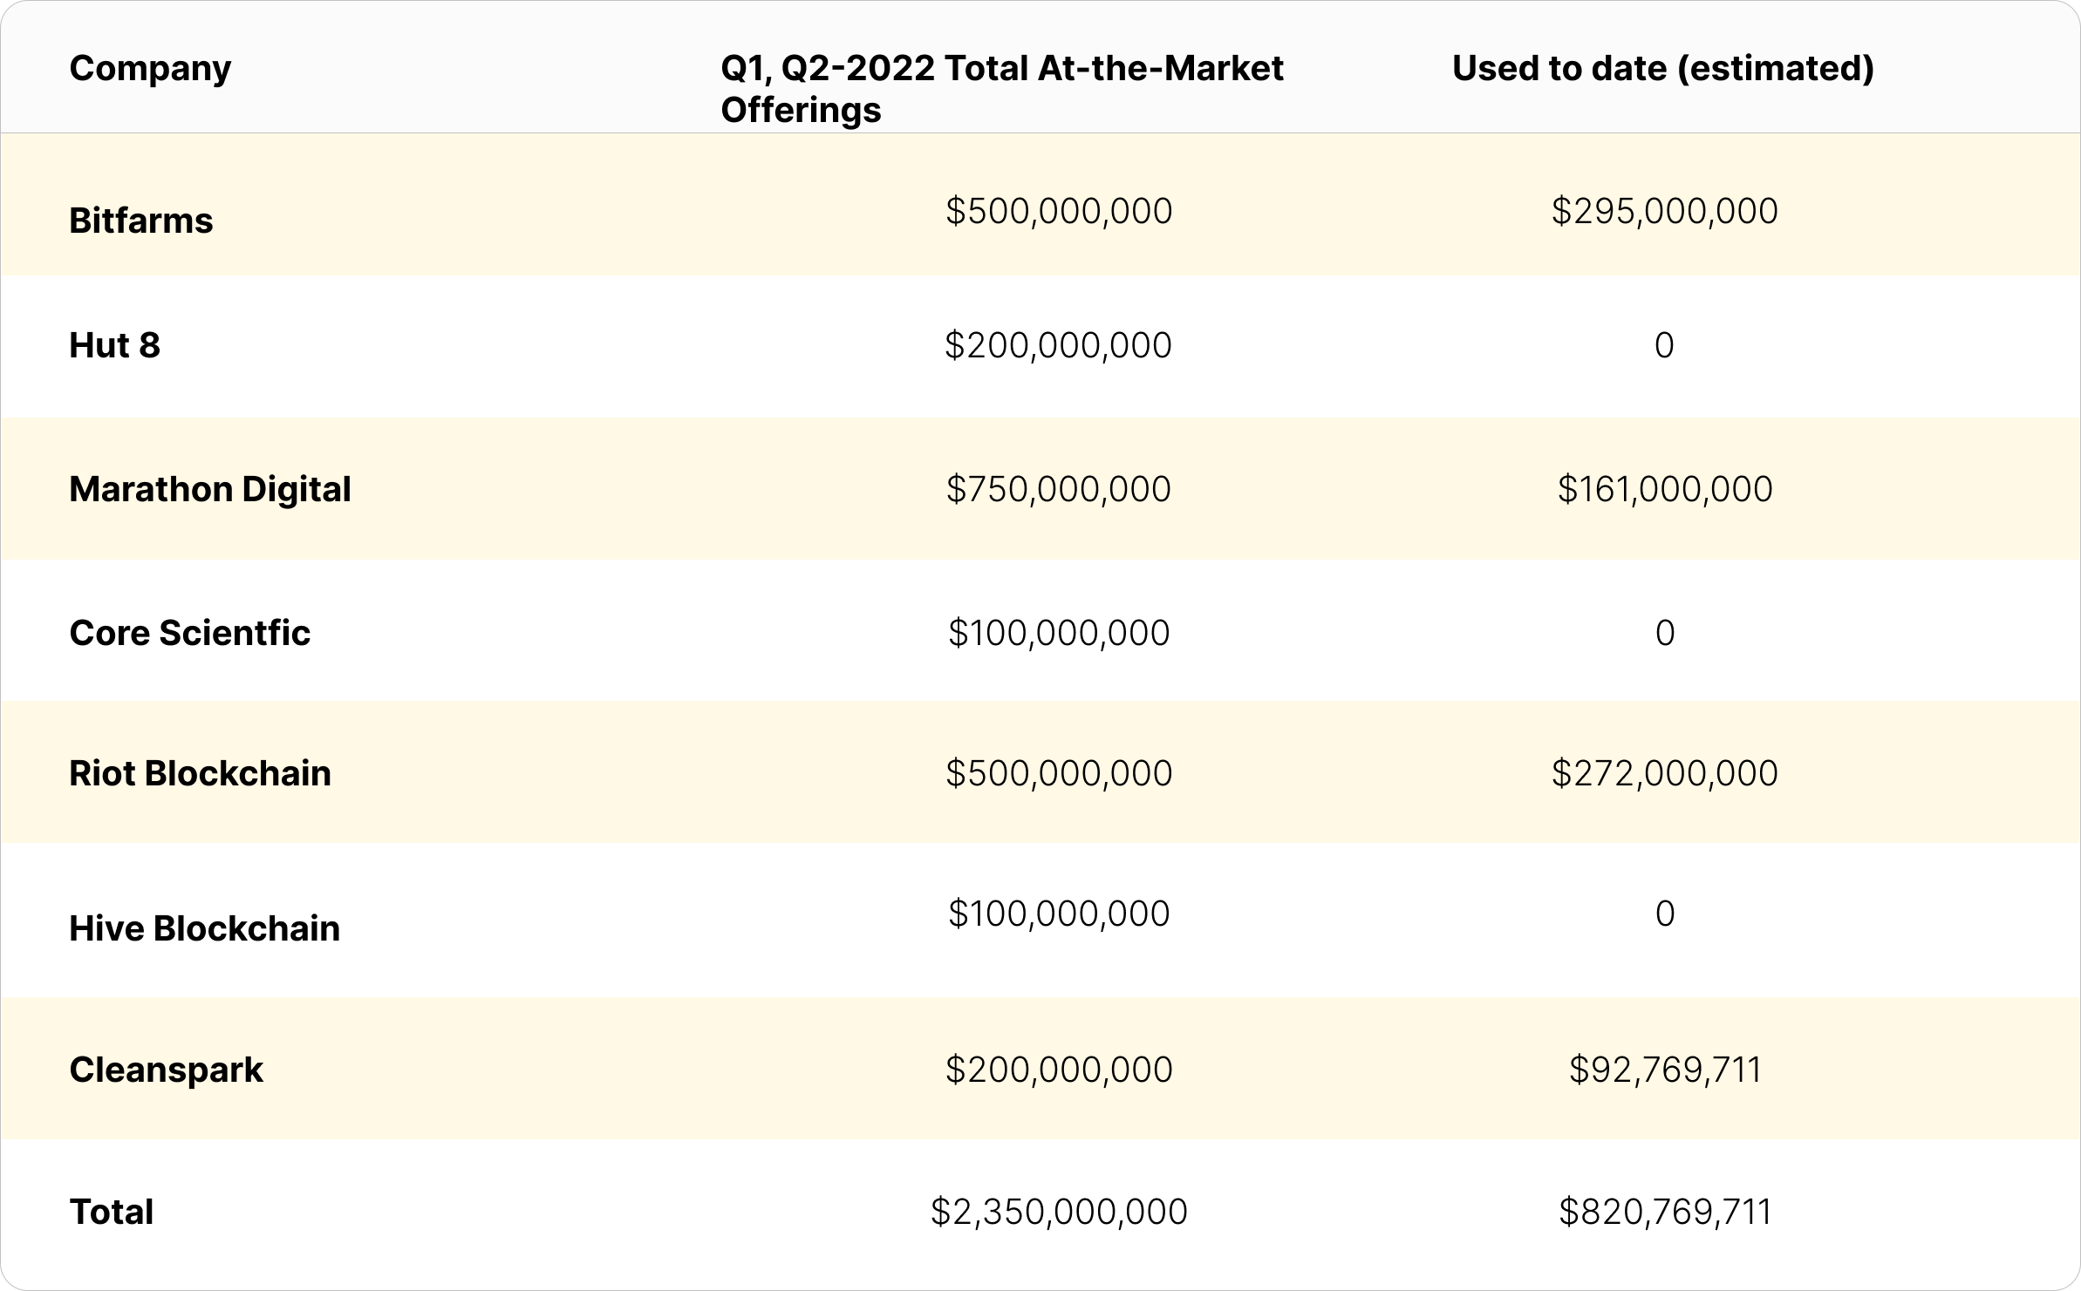
Task: Select the Hive Blockchain row label
Action: tap(204, 928)
